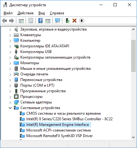Click the mouse icon beside Мыши
This screenshot has width=137, height=148.
pyautogui.click(x=16, y=69)
